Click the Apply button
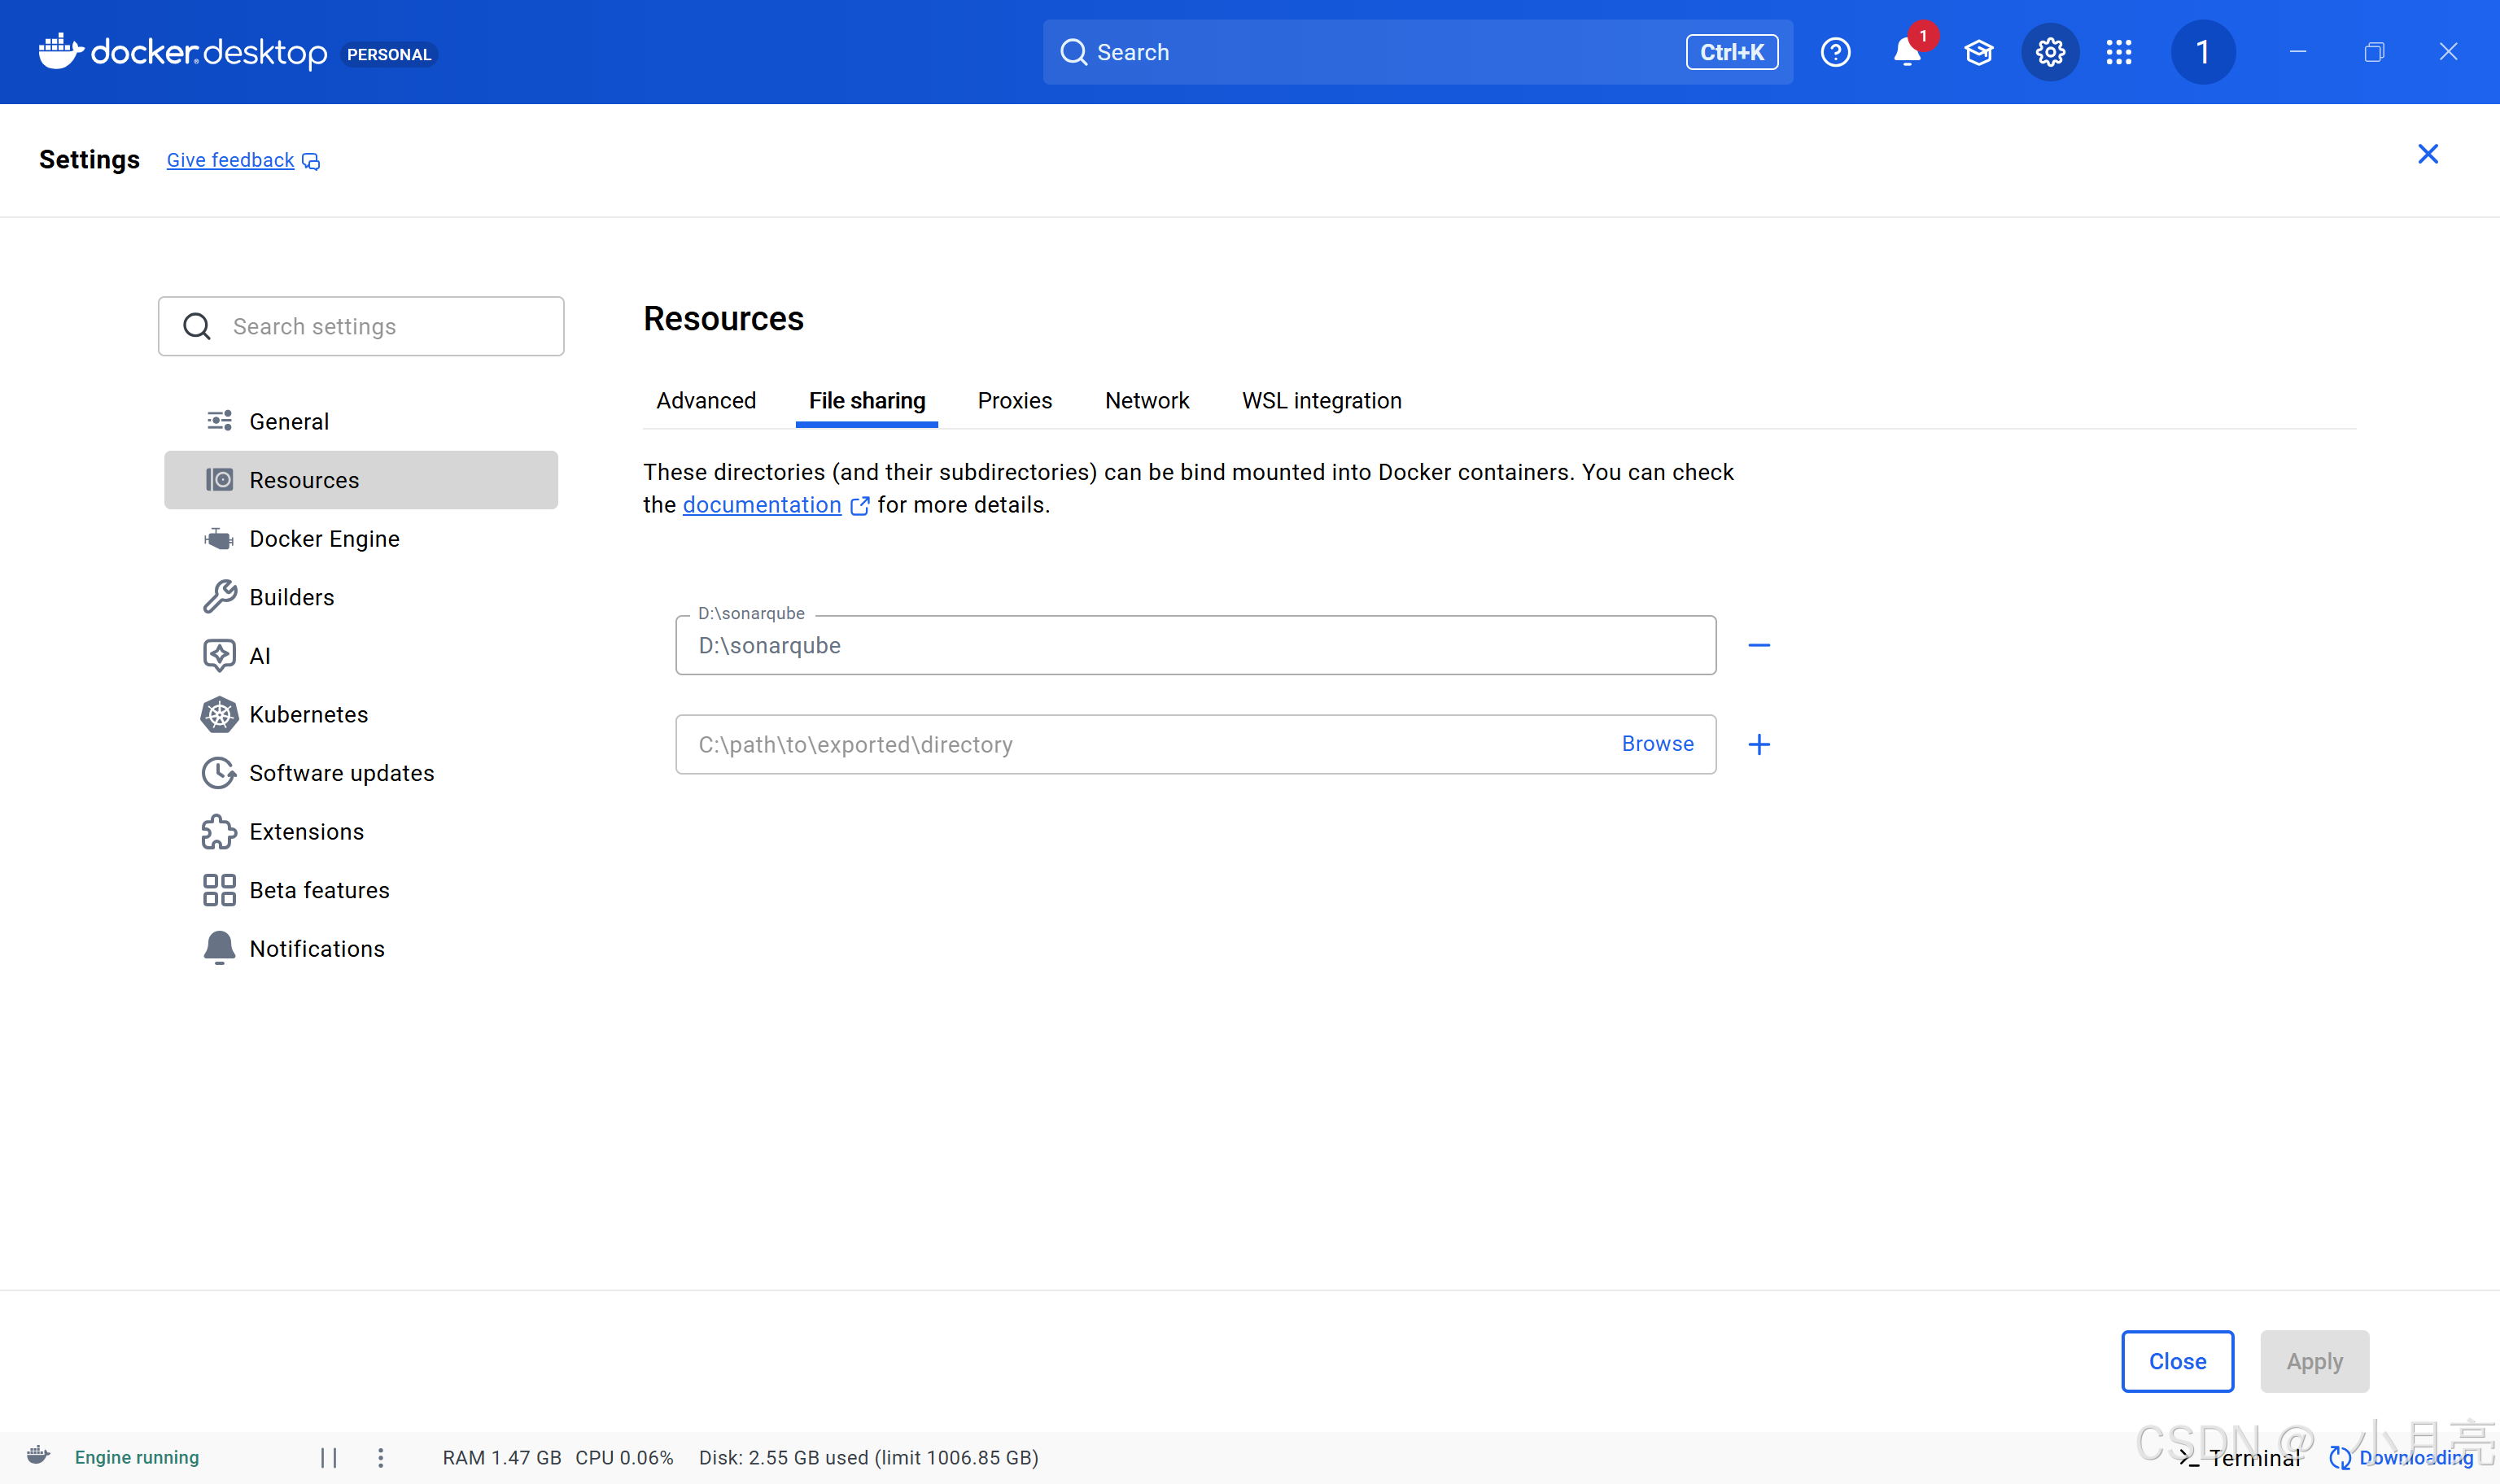The height and width of the screenshot is (1484, 2500). [x=2315, y=1361]
